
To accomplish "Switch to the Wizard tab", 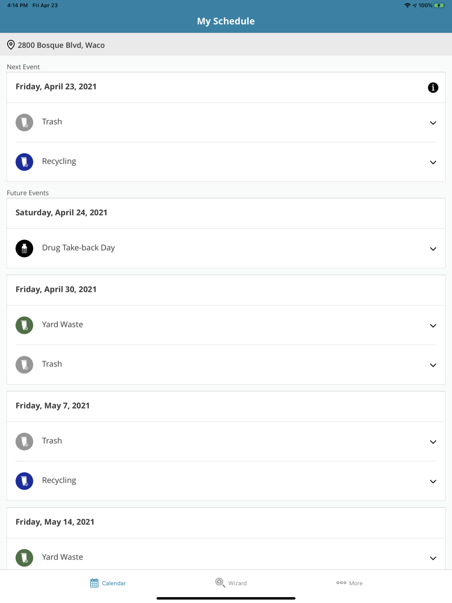I will point(231,583).
